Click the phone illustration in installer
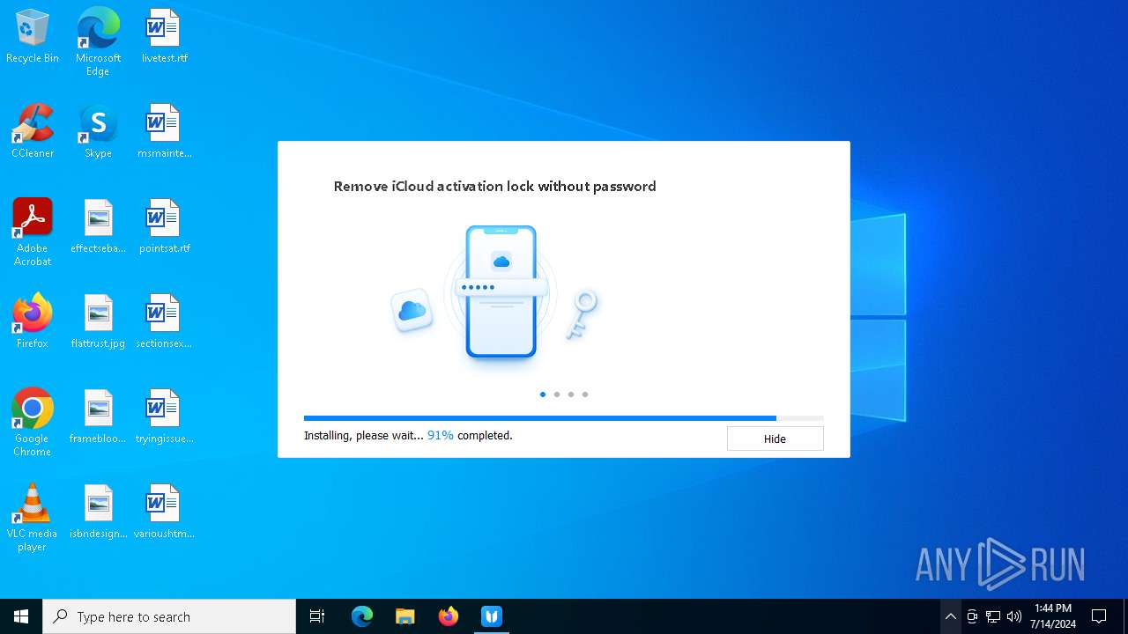This screenshot has width=1128, height=634. (501, 292)
